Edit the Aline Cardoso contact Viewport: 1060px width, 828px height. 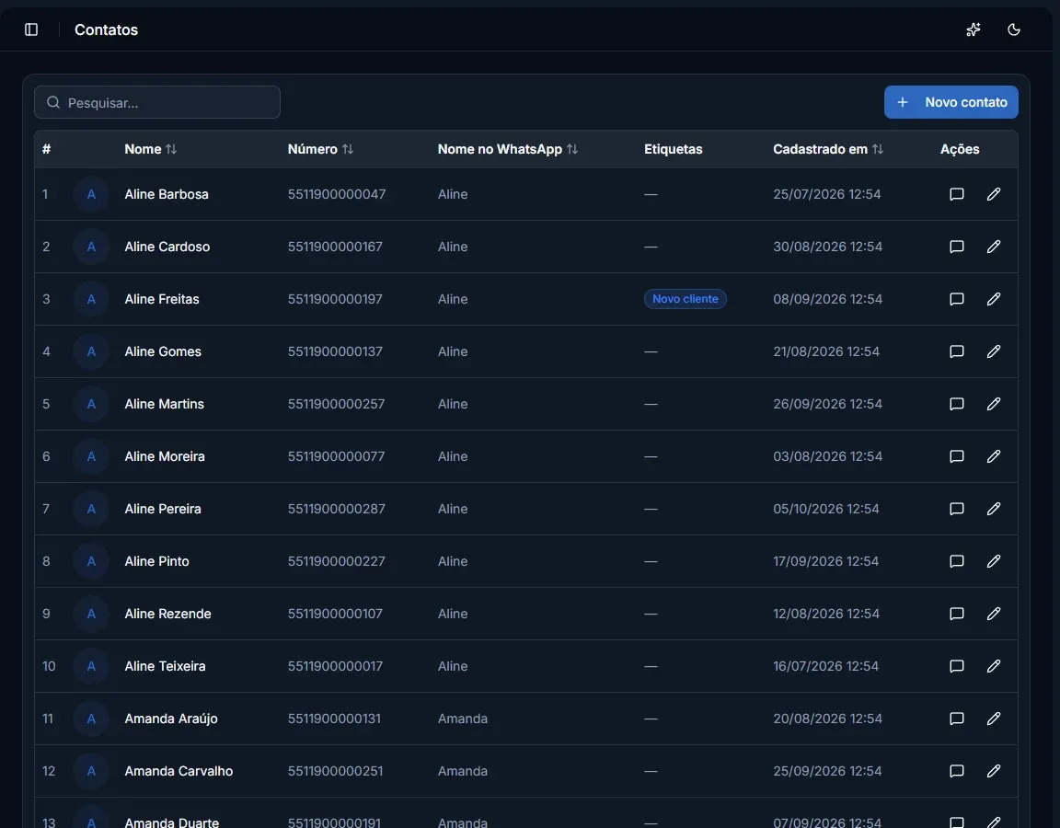[x=993, y=247]
